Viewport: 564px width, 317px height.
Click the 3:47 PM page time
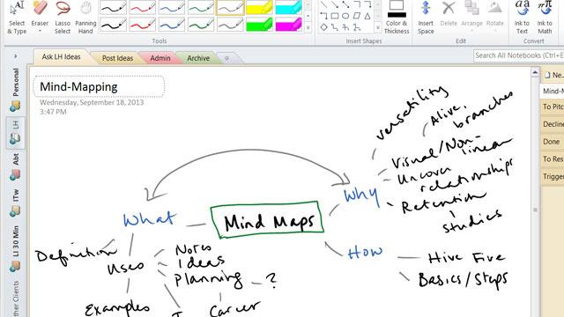(53, 112)
